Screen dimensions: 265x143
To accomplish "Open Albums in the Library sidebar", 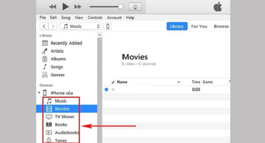I will click(58, 59).
